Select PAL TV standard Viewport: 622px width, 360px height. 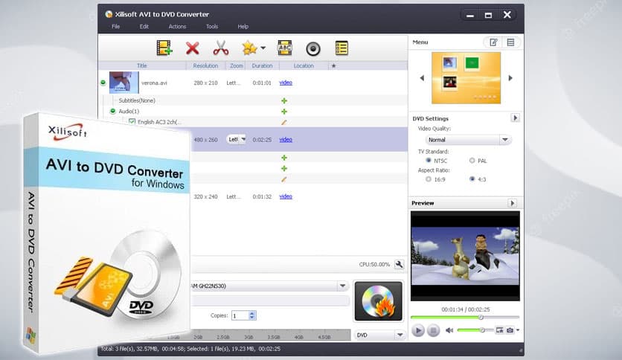pyautogui.click(x=472, y=160)
